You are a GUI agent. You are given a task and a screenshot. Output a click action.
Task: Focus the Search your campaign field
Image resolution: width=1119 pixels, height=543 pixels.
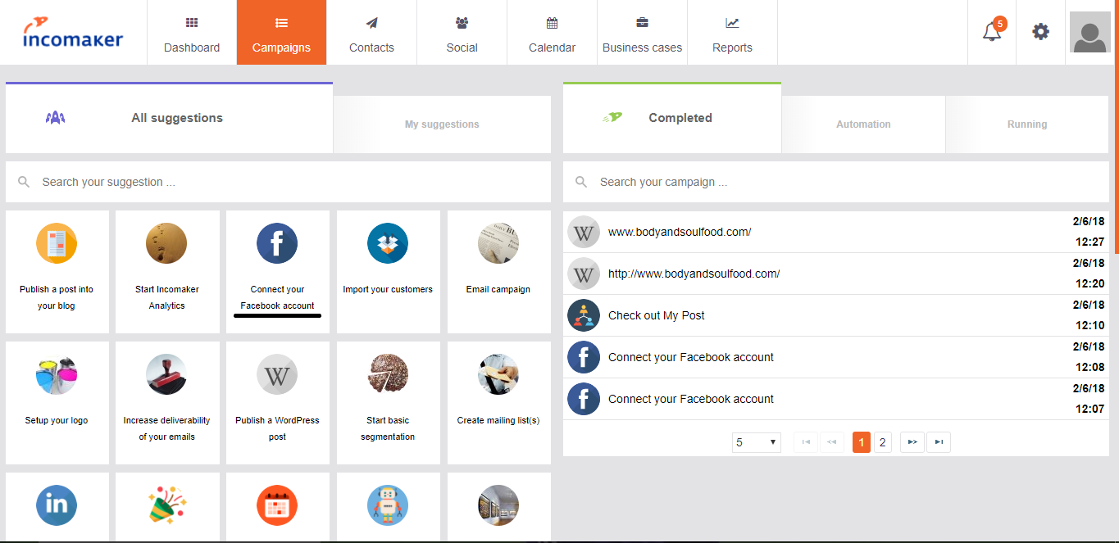coord(835,182)
